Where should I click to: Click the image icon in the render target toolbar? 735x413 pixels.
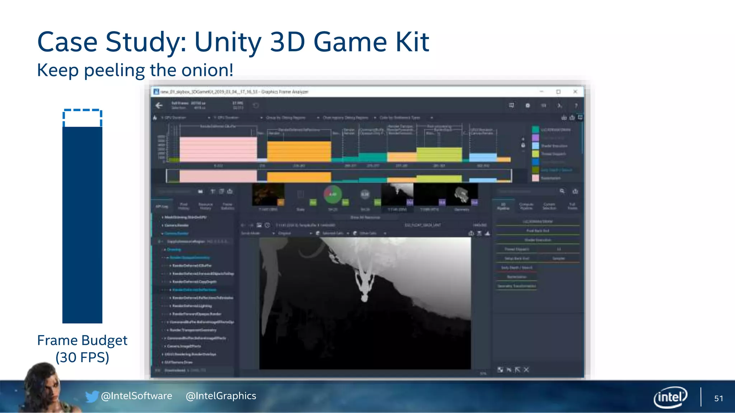tap(259, 225)
